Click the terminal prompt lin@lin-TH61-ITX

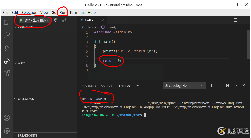98,115
